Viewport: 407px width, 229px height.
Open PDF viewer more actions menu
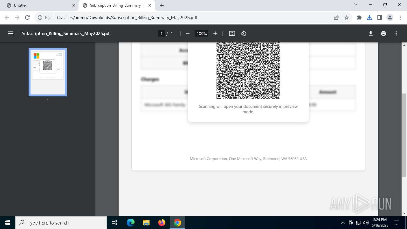click(396, 33)
